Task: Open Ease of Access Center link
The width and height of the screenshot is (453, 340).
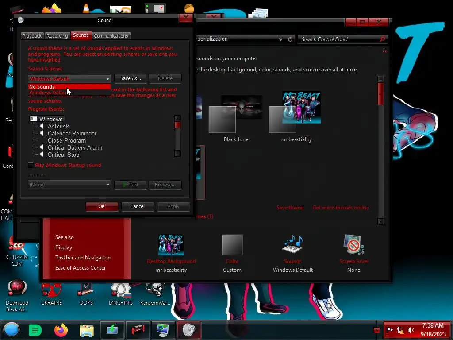Action: click(81, 268)
